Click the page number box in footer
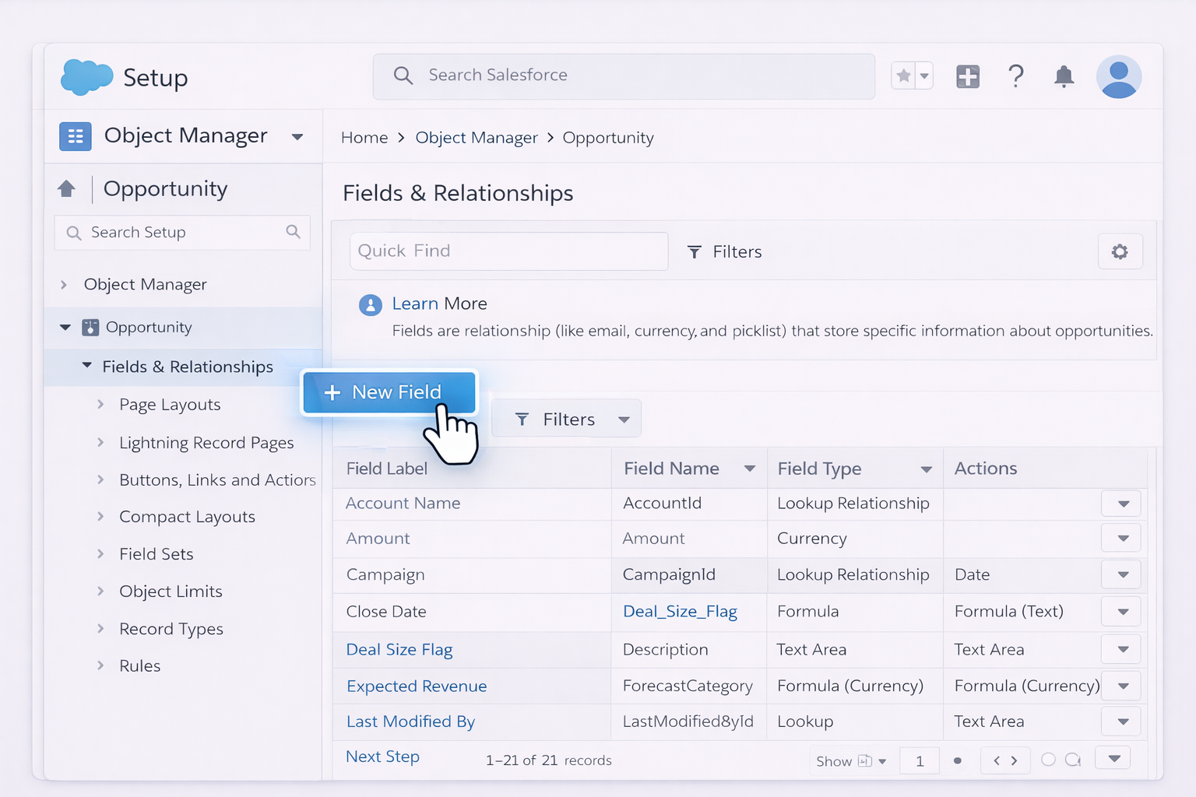The image size is (1196, 797). click(x=920, y=760)
